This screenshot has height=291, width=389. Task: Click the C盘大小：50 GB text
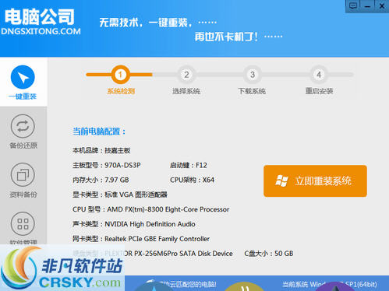(269, 254)
